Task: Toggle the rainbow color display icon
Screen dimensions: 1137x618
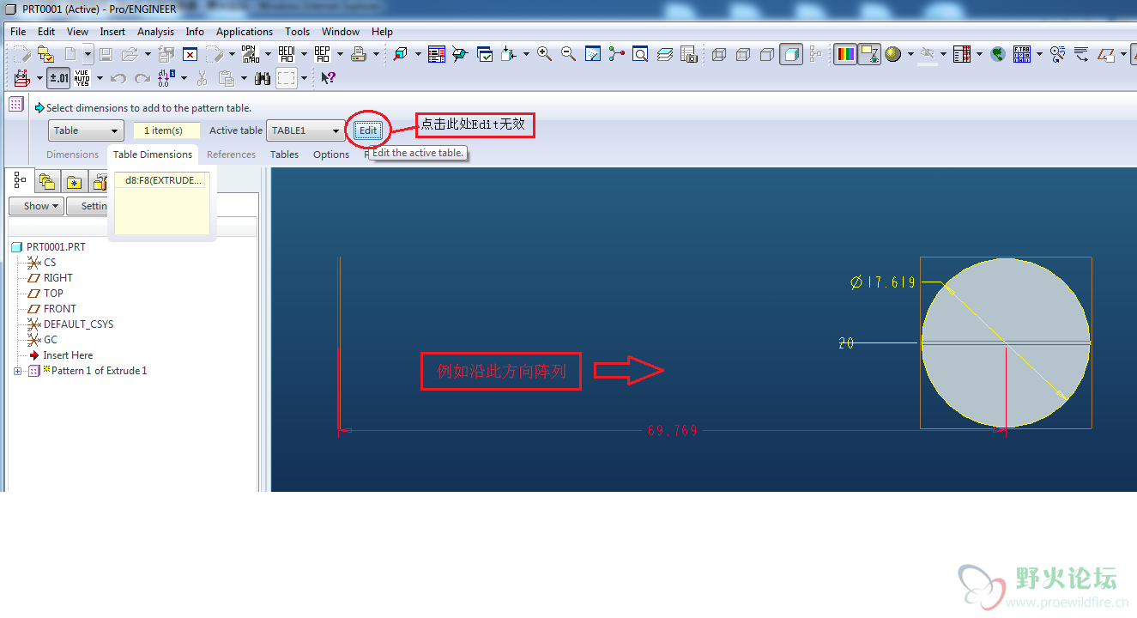Action: click(x=845, y=54)
